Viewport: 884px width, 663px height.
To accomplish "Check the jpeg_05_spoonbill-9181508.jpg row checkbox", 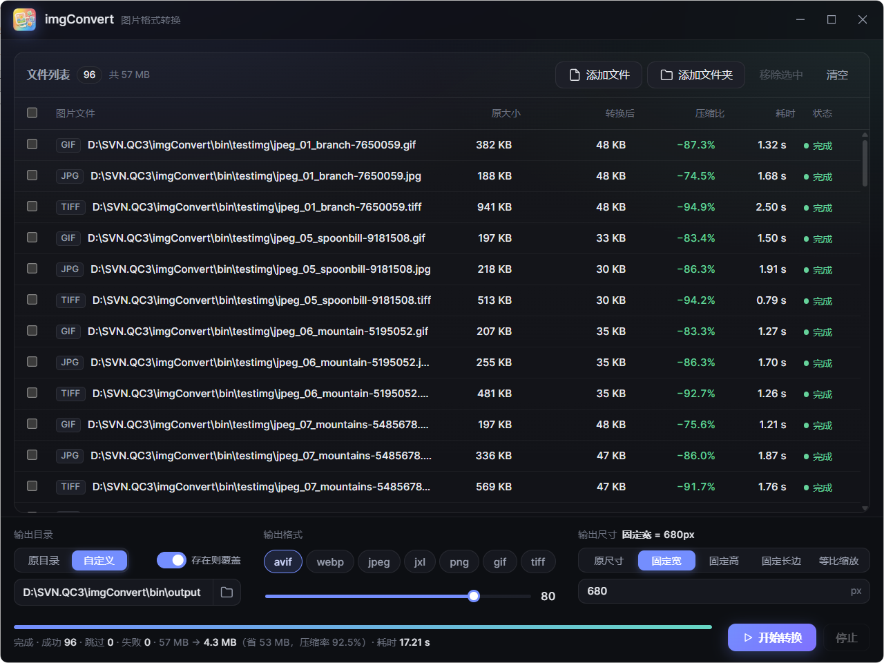I will click(x=32, y=268).
